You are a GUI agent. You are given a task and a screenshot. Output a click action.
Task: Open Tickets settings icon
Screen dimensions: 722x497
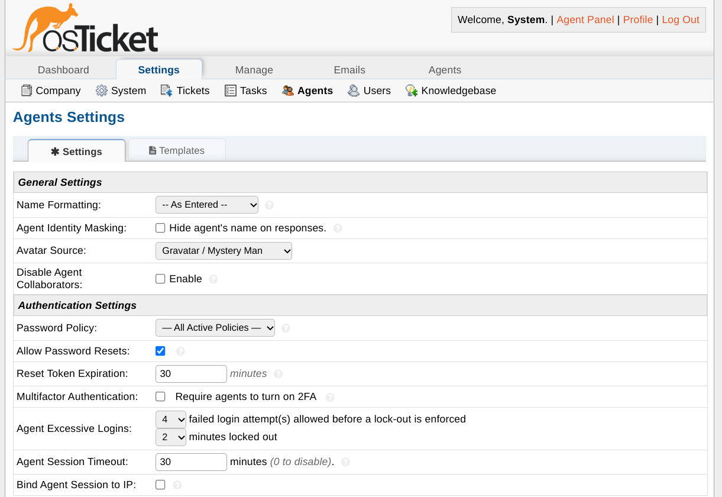(167, 91)
